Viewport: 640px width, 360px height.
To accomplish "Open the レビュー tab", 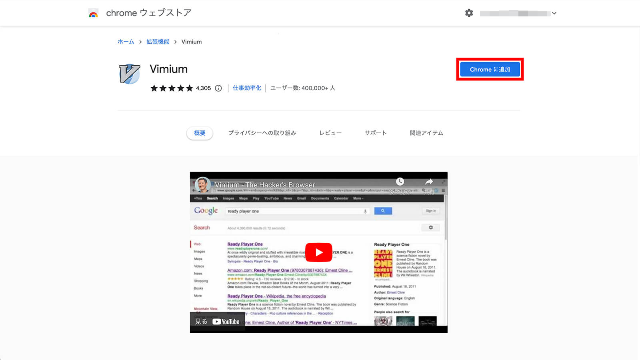I will tap(330, 133).
